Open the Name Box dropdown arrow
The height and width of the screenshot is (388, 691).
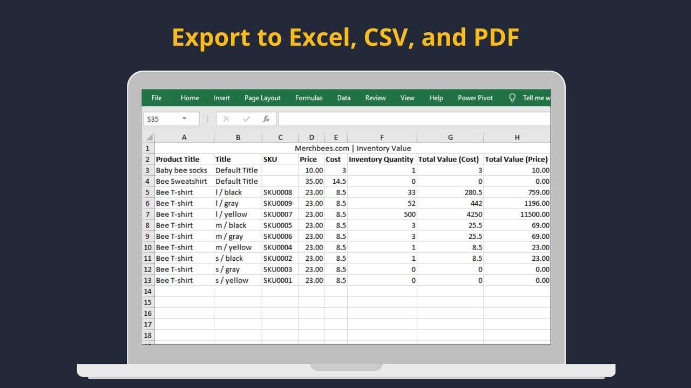point(185,119)
